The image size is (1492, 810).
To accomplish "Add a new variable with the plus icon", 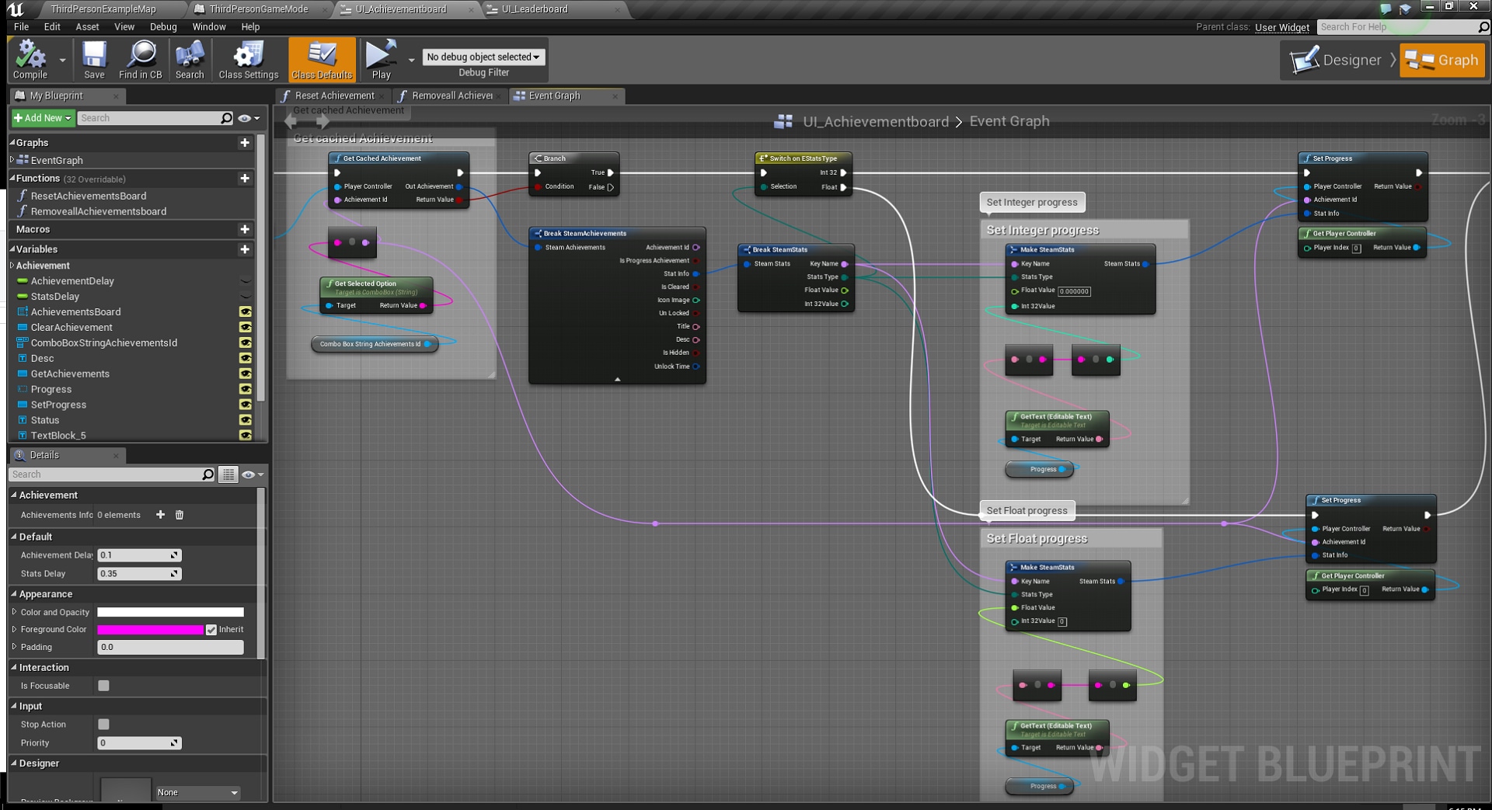I will (x=244, y=249).
